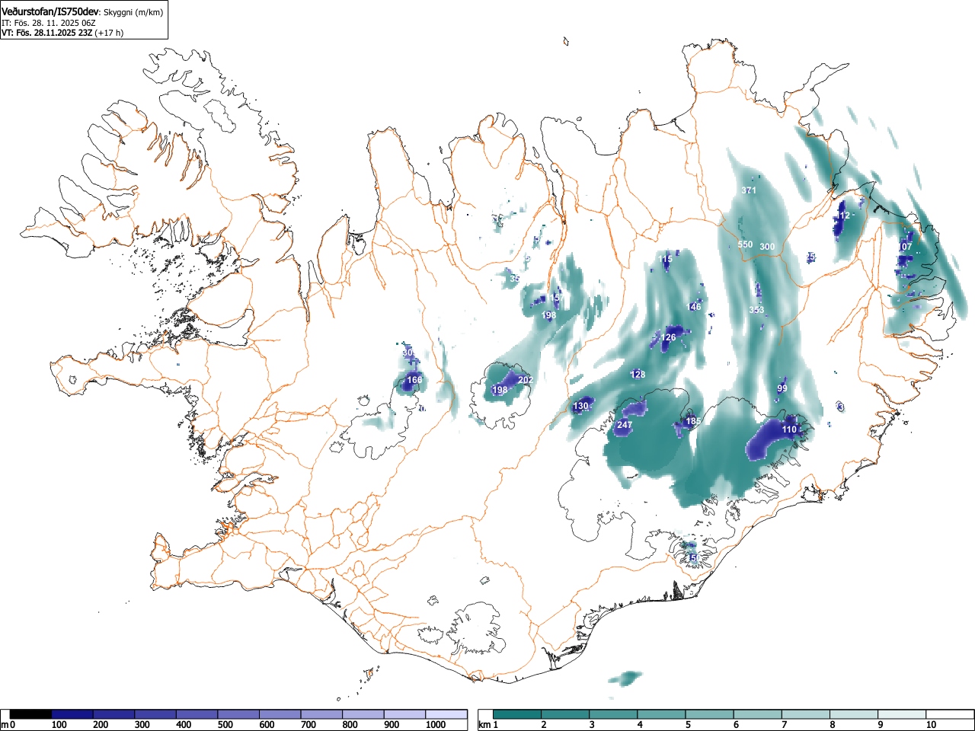
Task: Click the 185 visibility value on map
Action: click(693, 421)
